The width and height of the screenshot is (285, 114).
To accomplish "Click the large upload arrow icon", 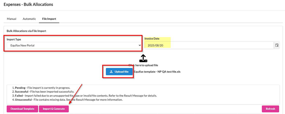I will tap(143, 58).
